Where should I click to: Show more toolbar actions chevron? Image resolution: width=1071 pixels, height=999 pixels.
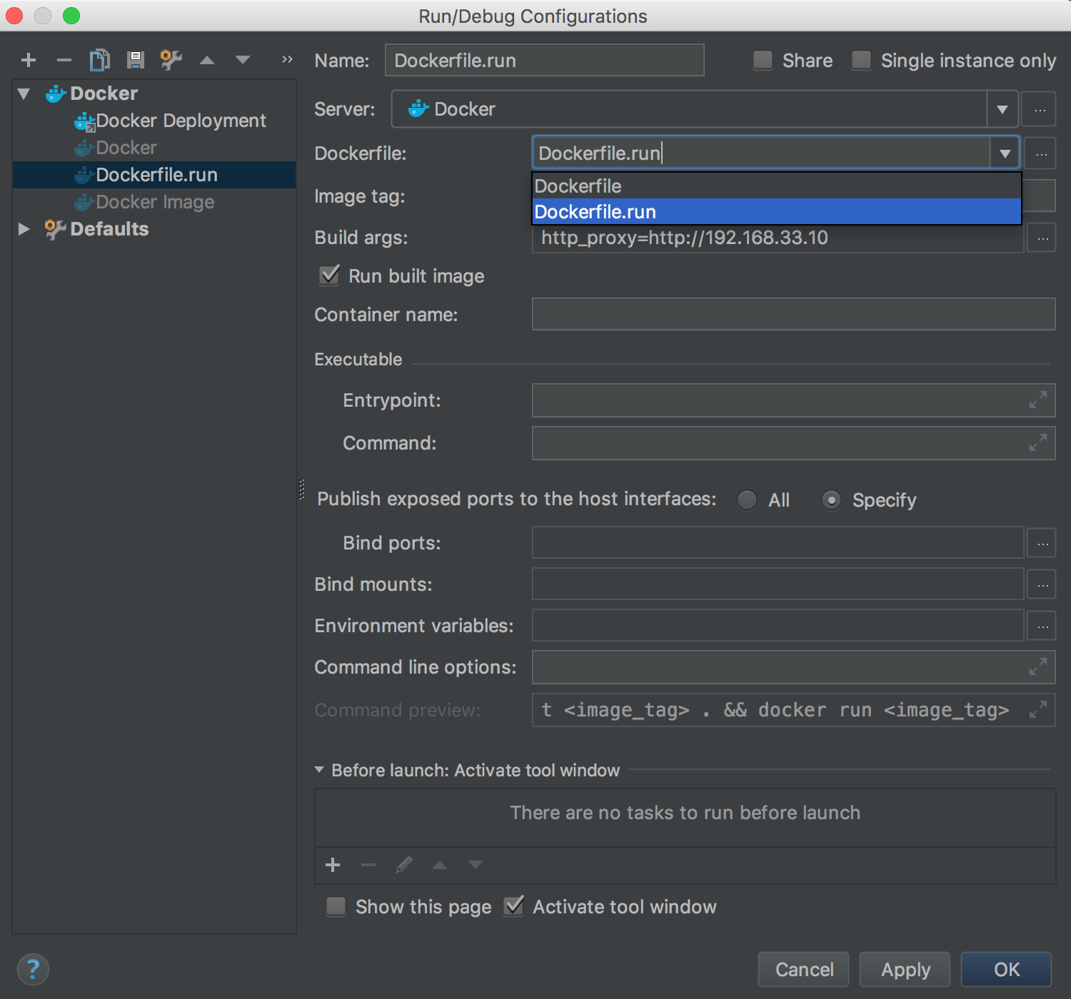tap(287, 60)
